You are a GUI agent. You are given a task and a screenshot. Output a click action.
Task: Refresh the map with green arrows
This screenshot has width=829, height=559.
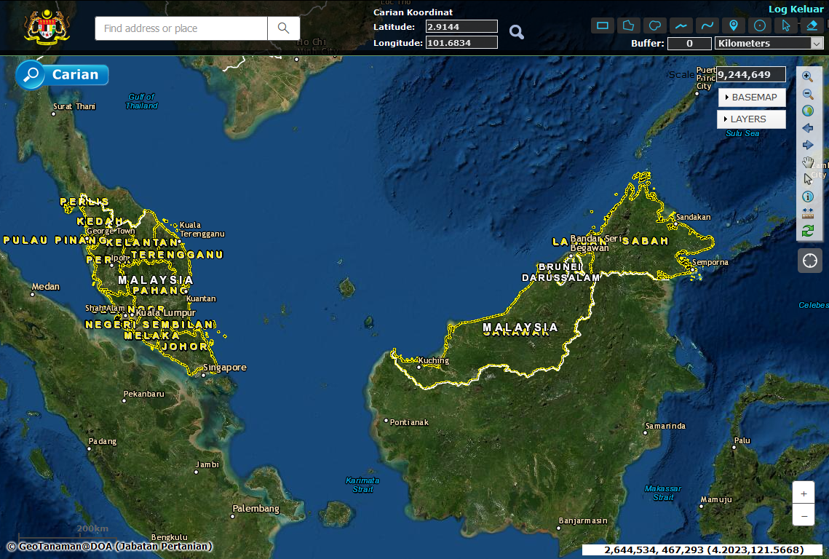pos(807,231)
